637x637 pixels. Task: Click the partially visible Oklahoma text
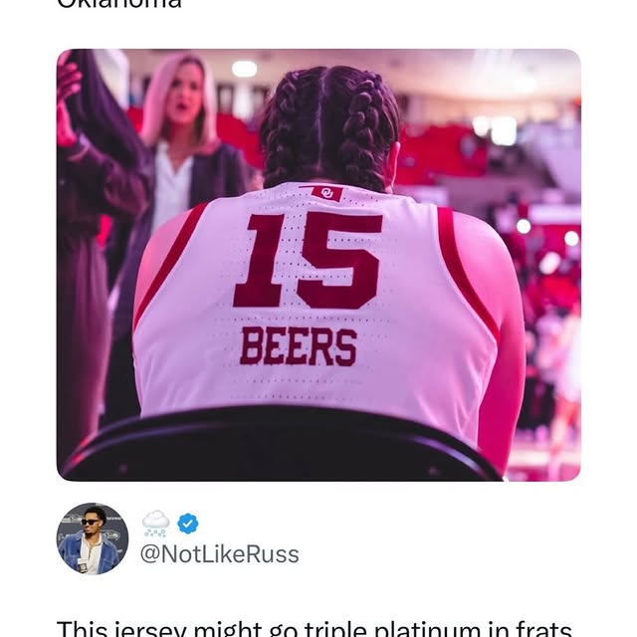[x=119, y=4]
